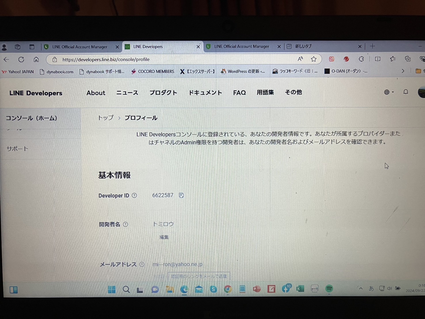The width and height of the screenshot is (425, 319).
Task: Click the トップ breadcrumb link
Action: coord(106,118)
